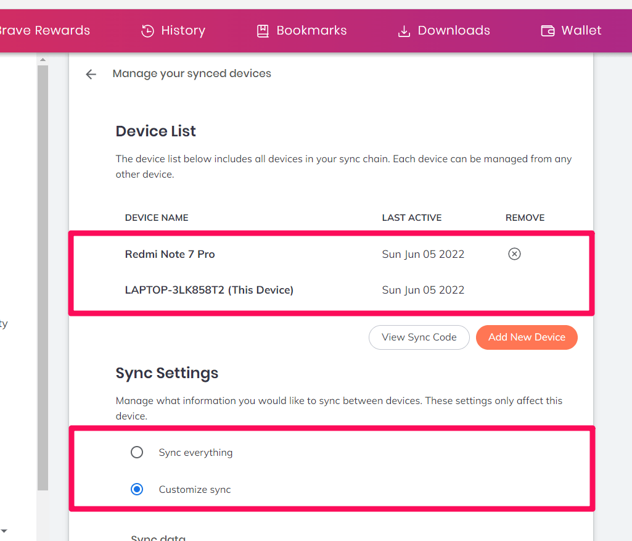Click sidebar scrollbar up arrow

click(x=43, y=60)
